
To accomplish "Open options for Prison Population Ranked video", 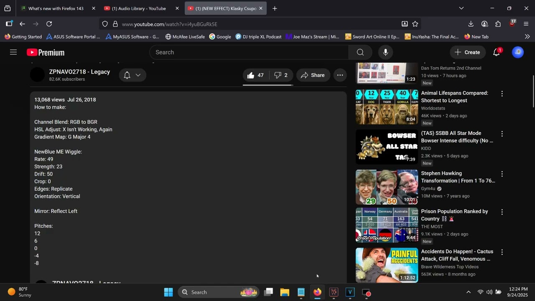I will pos(502,212).
